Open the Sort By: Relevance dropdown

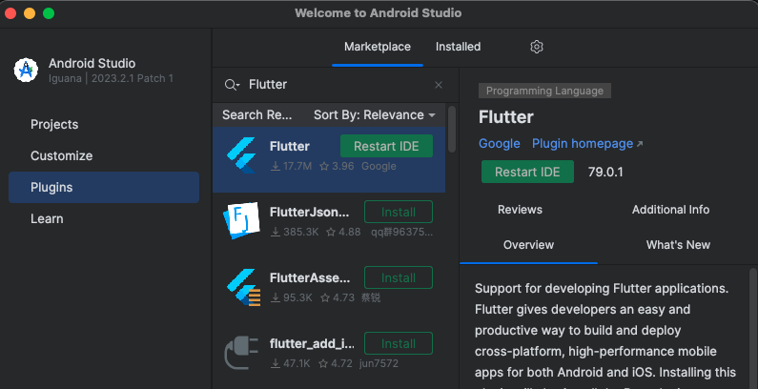375,115
